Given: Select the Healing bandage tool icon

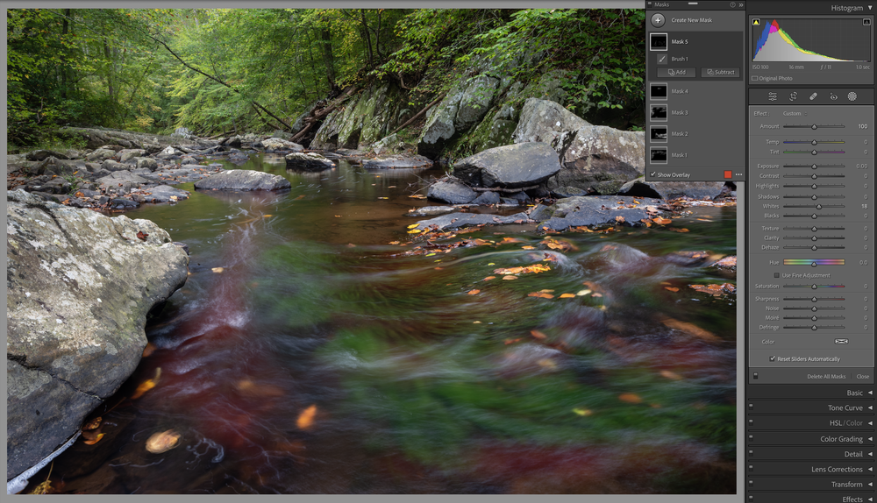Looking at the screenshot, I should pyautogui.click(x=813, y=96).
